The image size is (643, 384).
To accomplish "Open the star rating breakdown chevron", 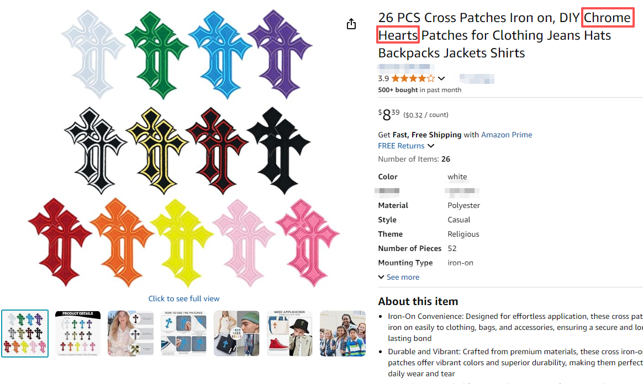I will pos(441,78).
